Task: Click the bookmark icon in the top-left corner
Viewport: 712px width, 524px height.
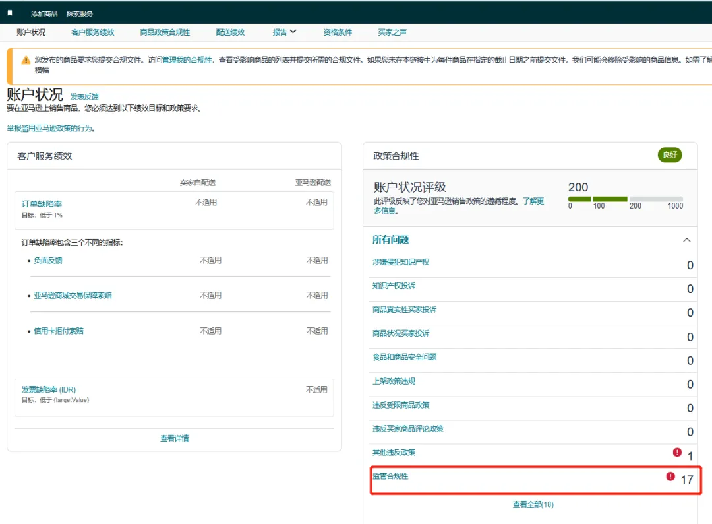Action: 8,11
